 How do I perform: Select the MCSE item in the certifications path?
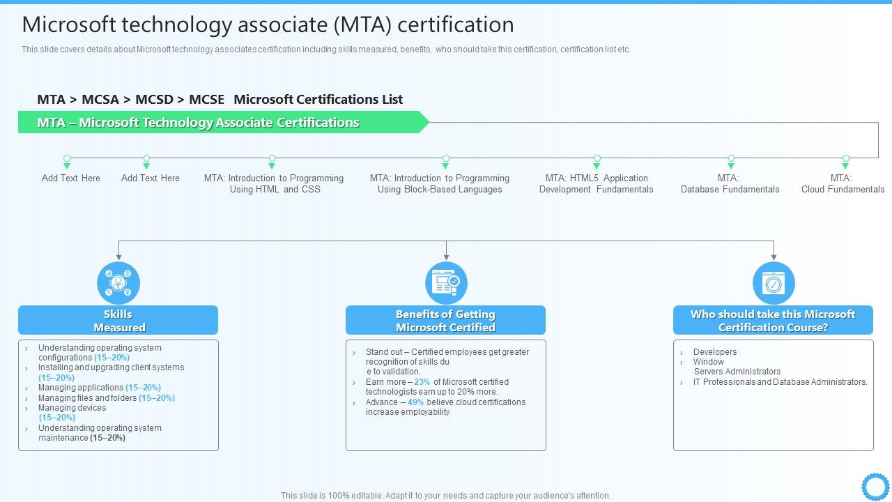[207, 99]
